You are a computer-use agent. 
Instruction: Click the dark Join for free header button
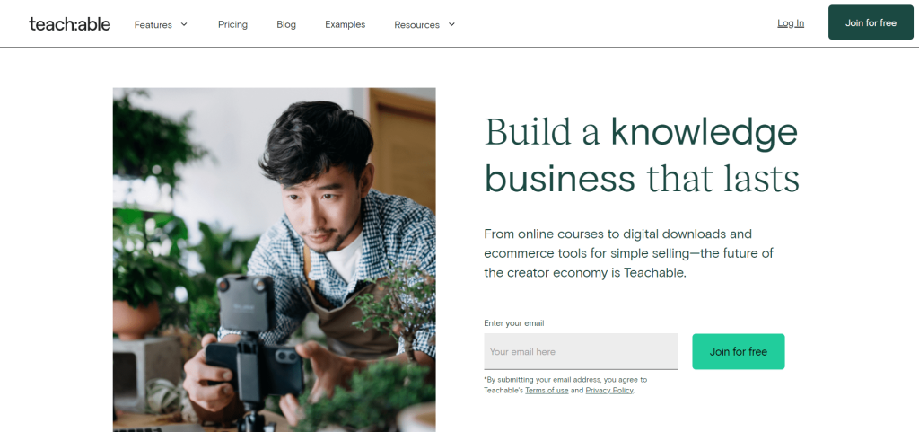tap(871, 22)
